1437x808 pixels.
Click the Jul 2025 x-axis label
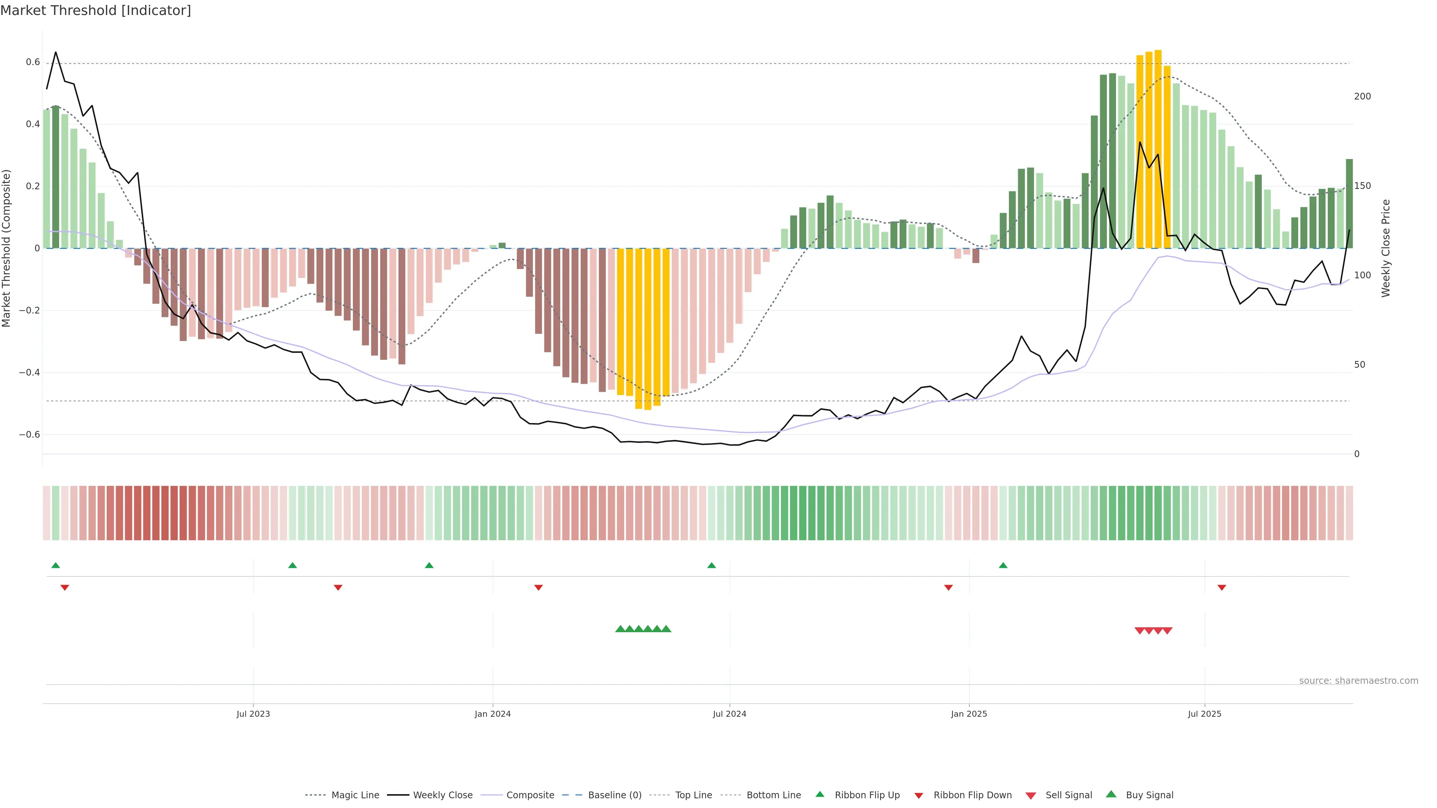tap(1204, 714)
